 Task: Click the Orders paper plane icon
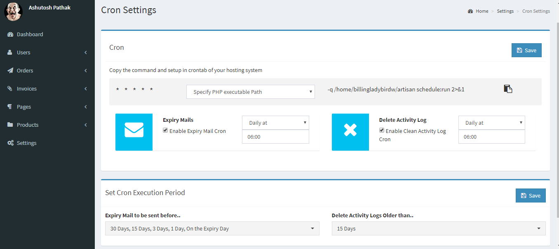(10, 71)
